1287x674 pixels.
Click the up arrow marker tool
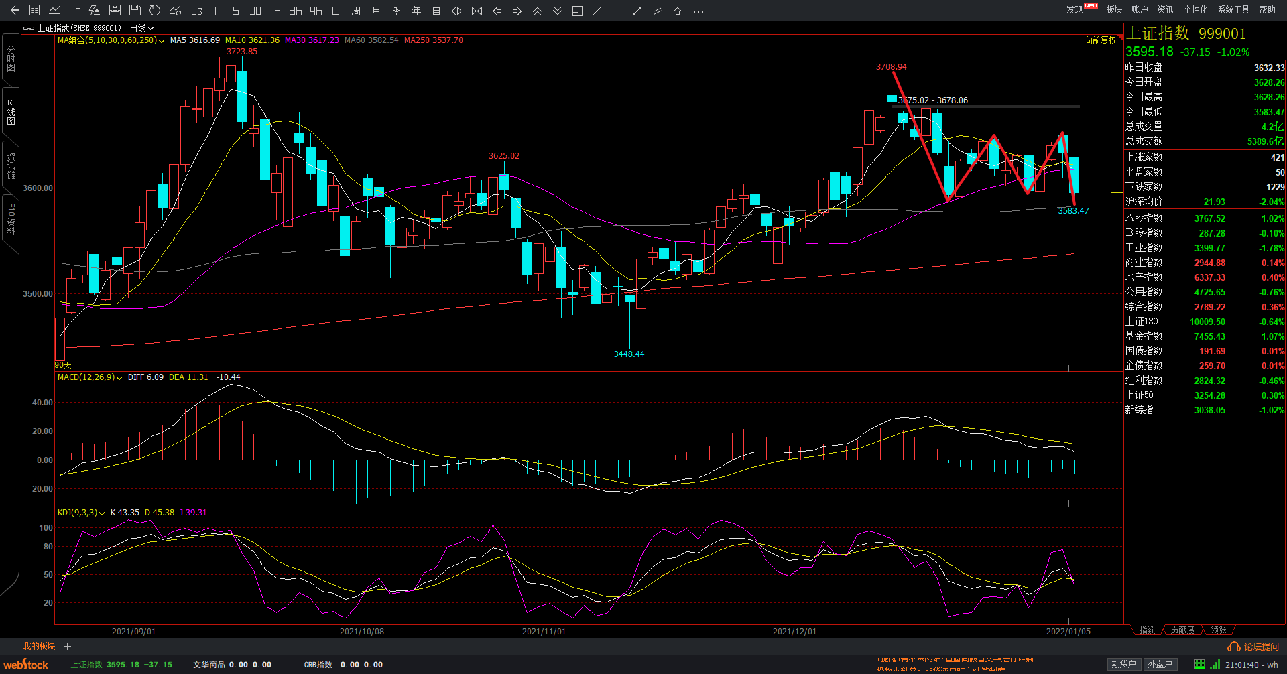[x=678, y=11]
